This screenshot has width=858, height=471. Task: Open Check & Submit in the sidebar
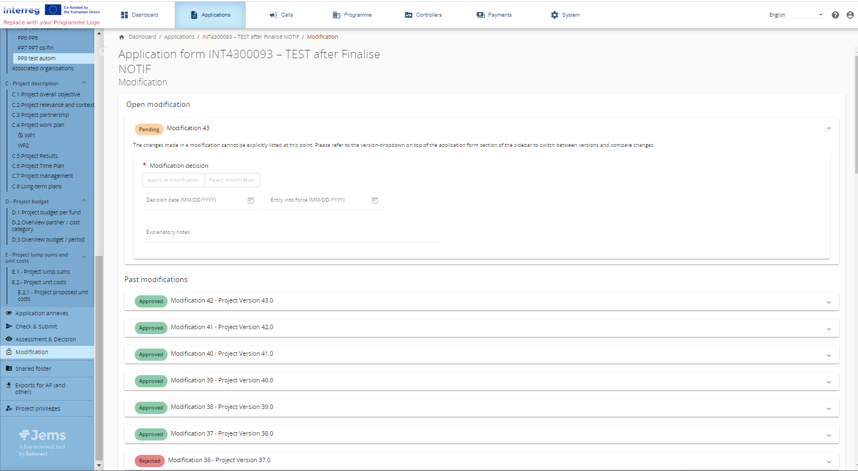coord(36,327)
